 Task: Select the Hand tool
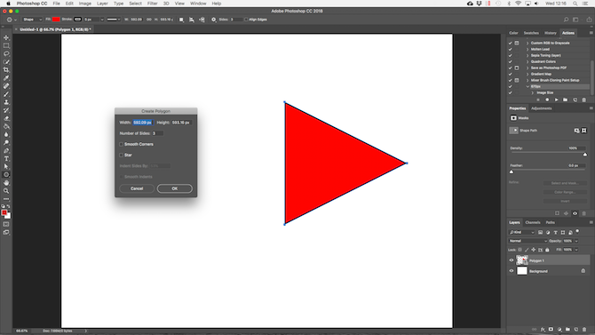[6, 183]
